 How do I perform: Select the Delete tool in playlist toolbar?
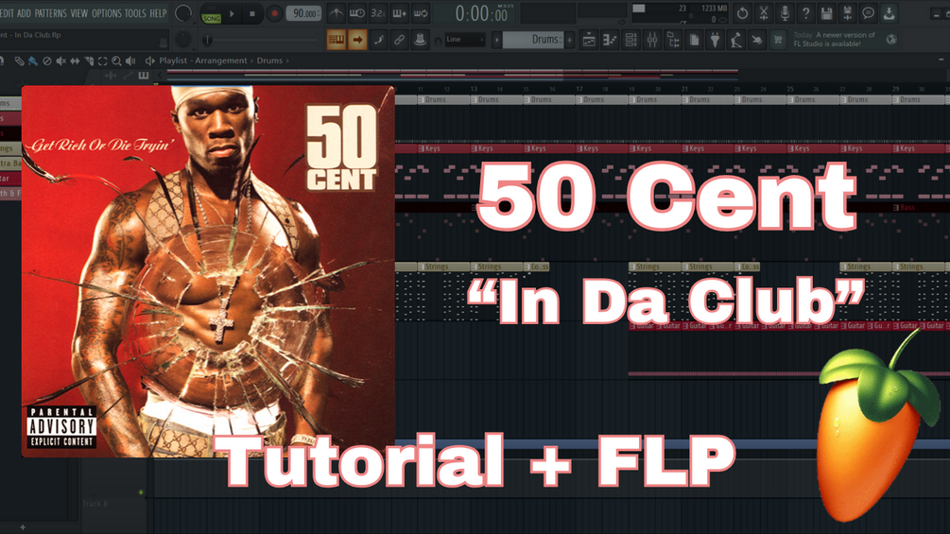pos(46,60)
